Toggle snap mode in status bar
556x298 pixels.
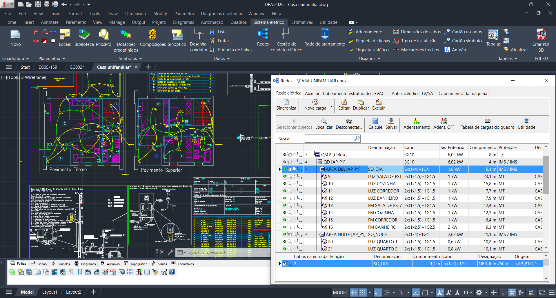(363, 292)
